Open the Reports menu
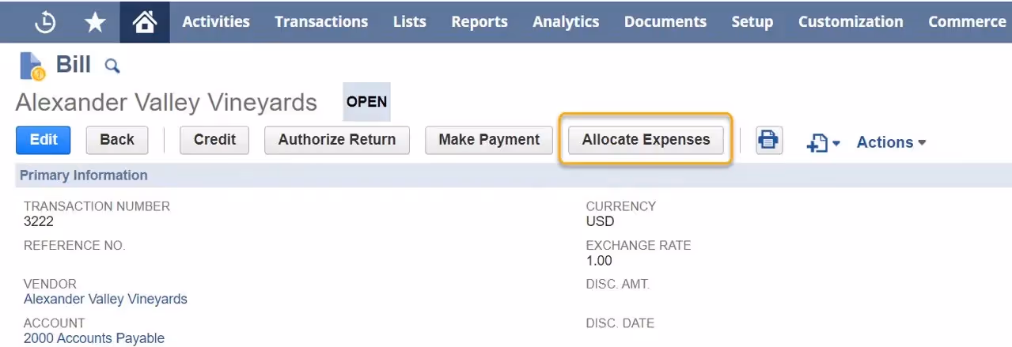The image size is (1012, 347). 479,22
